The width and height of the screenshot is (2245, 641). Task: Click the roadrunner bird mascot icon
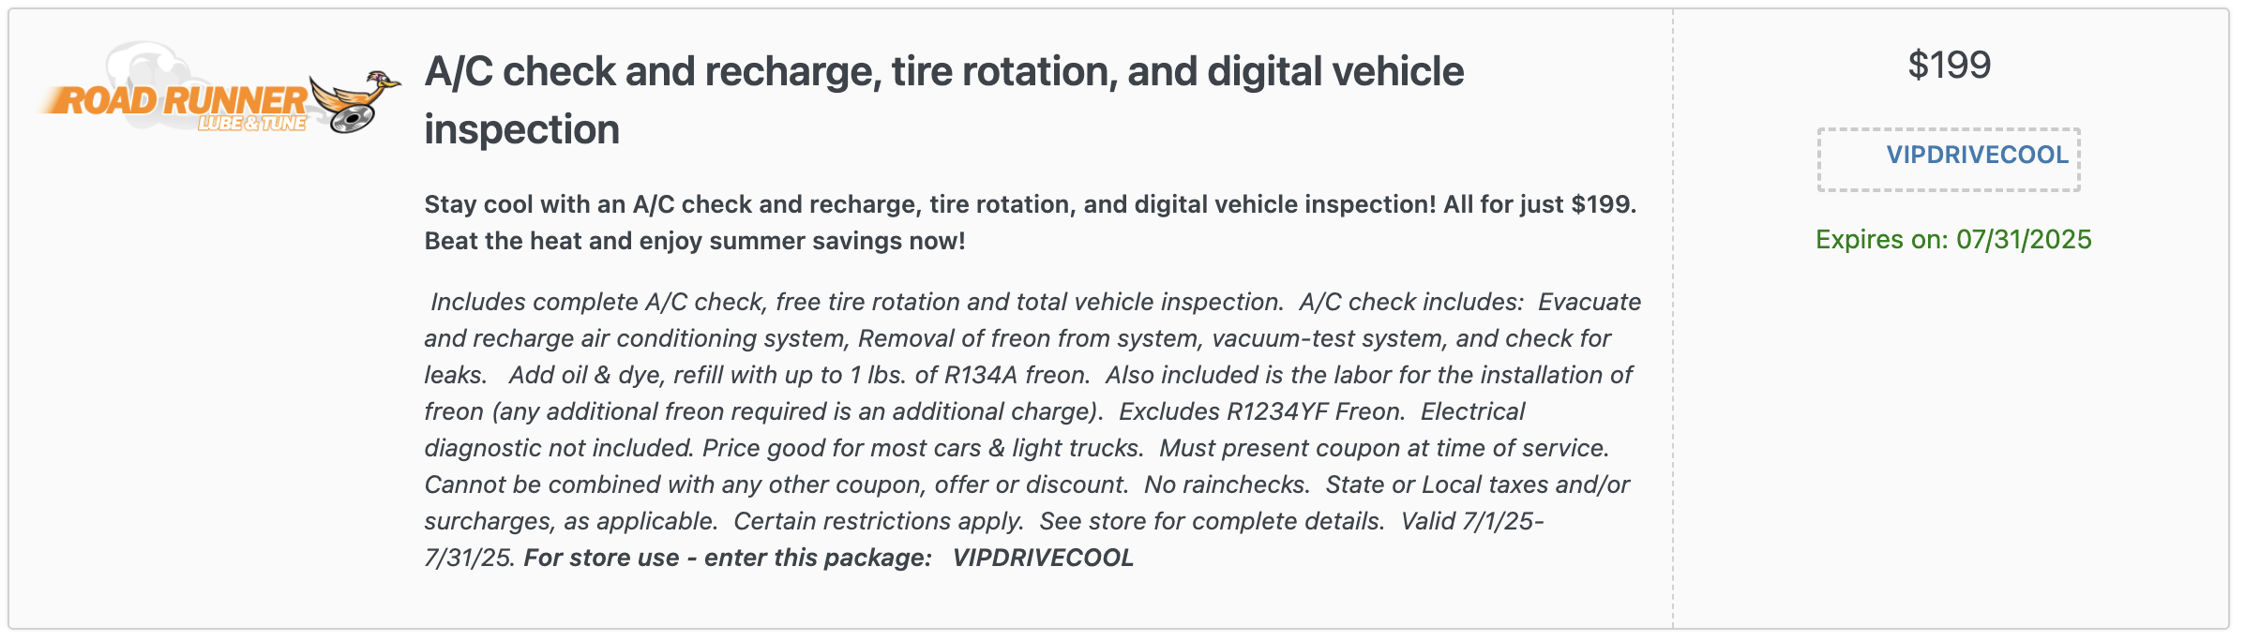coord(356,92)
